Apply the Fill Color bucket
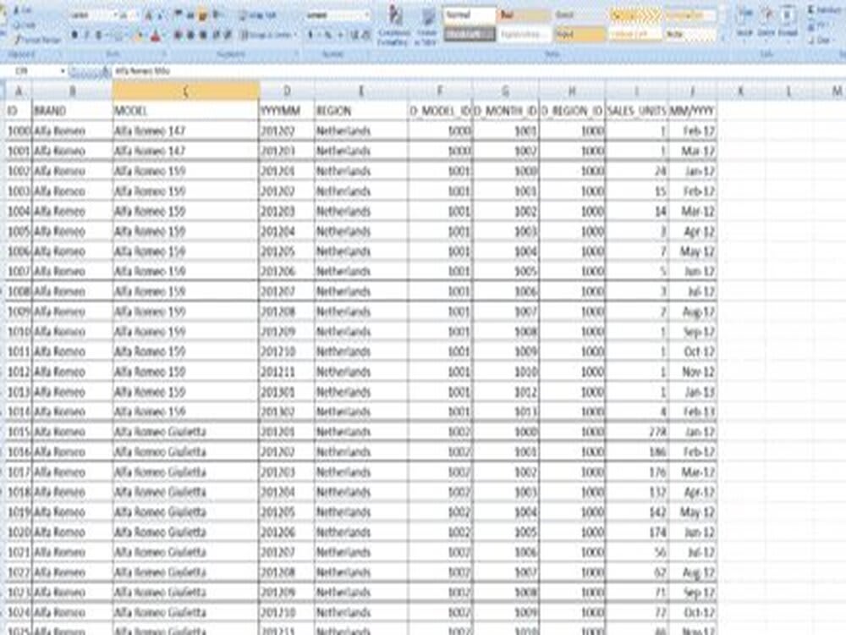This screenshot has width=846, height=635. pyautogui.click(x=138, y=36)
